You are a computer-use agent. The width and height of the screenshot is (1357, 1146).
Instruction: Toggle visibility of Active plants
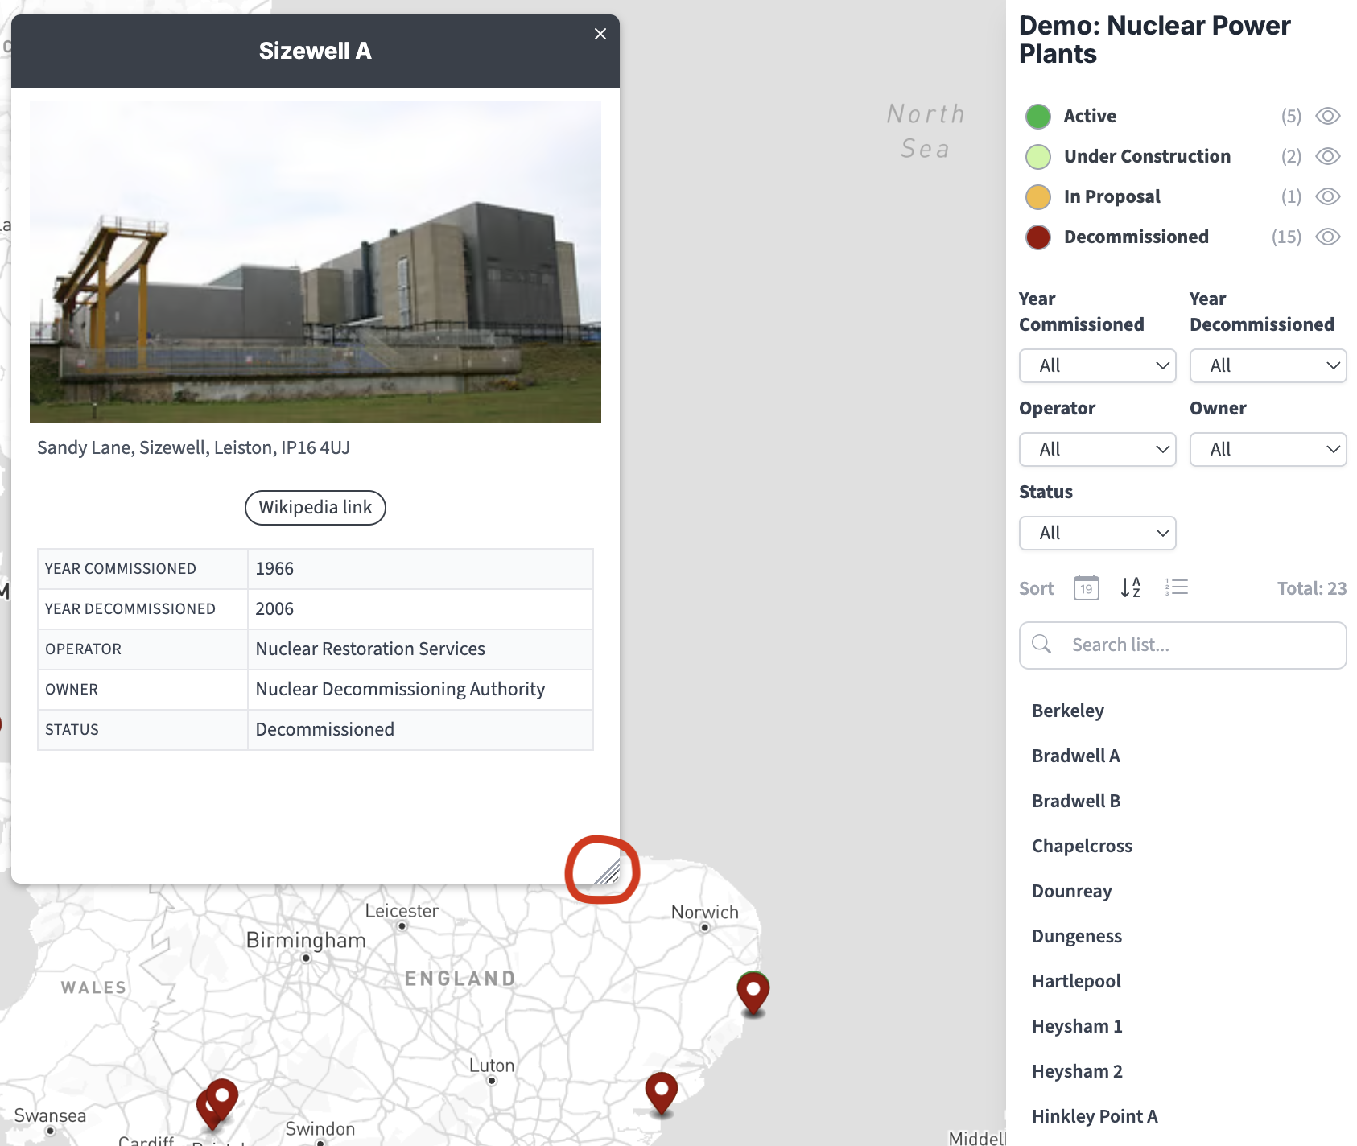click(x=1328, y=116)
